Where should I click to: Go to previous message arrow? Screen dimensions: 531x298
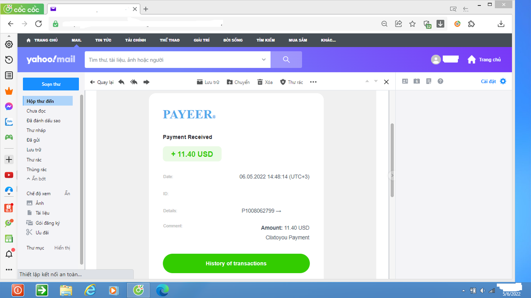(x=367, y=81)
